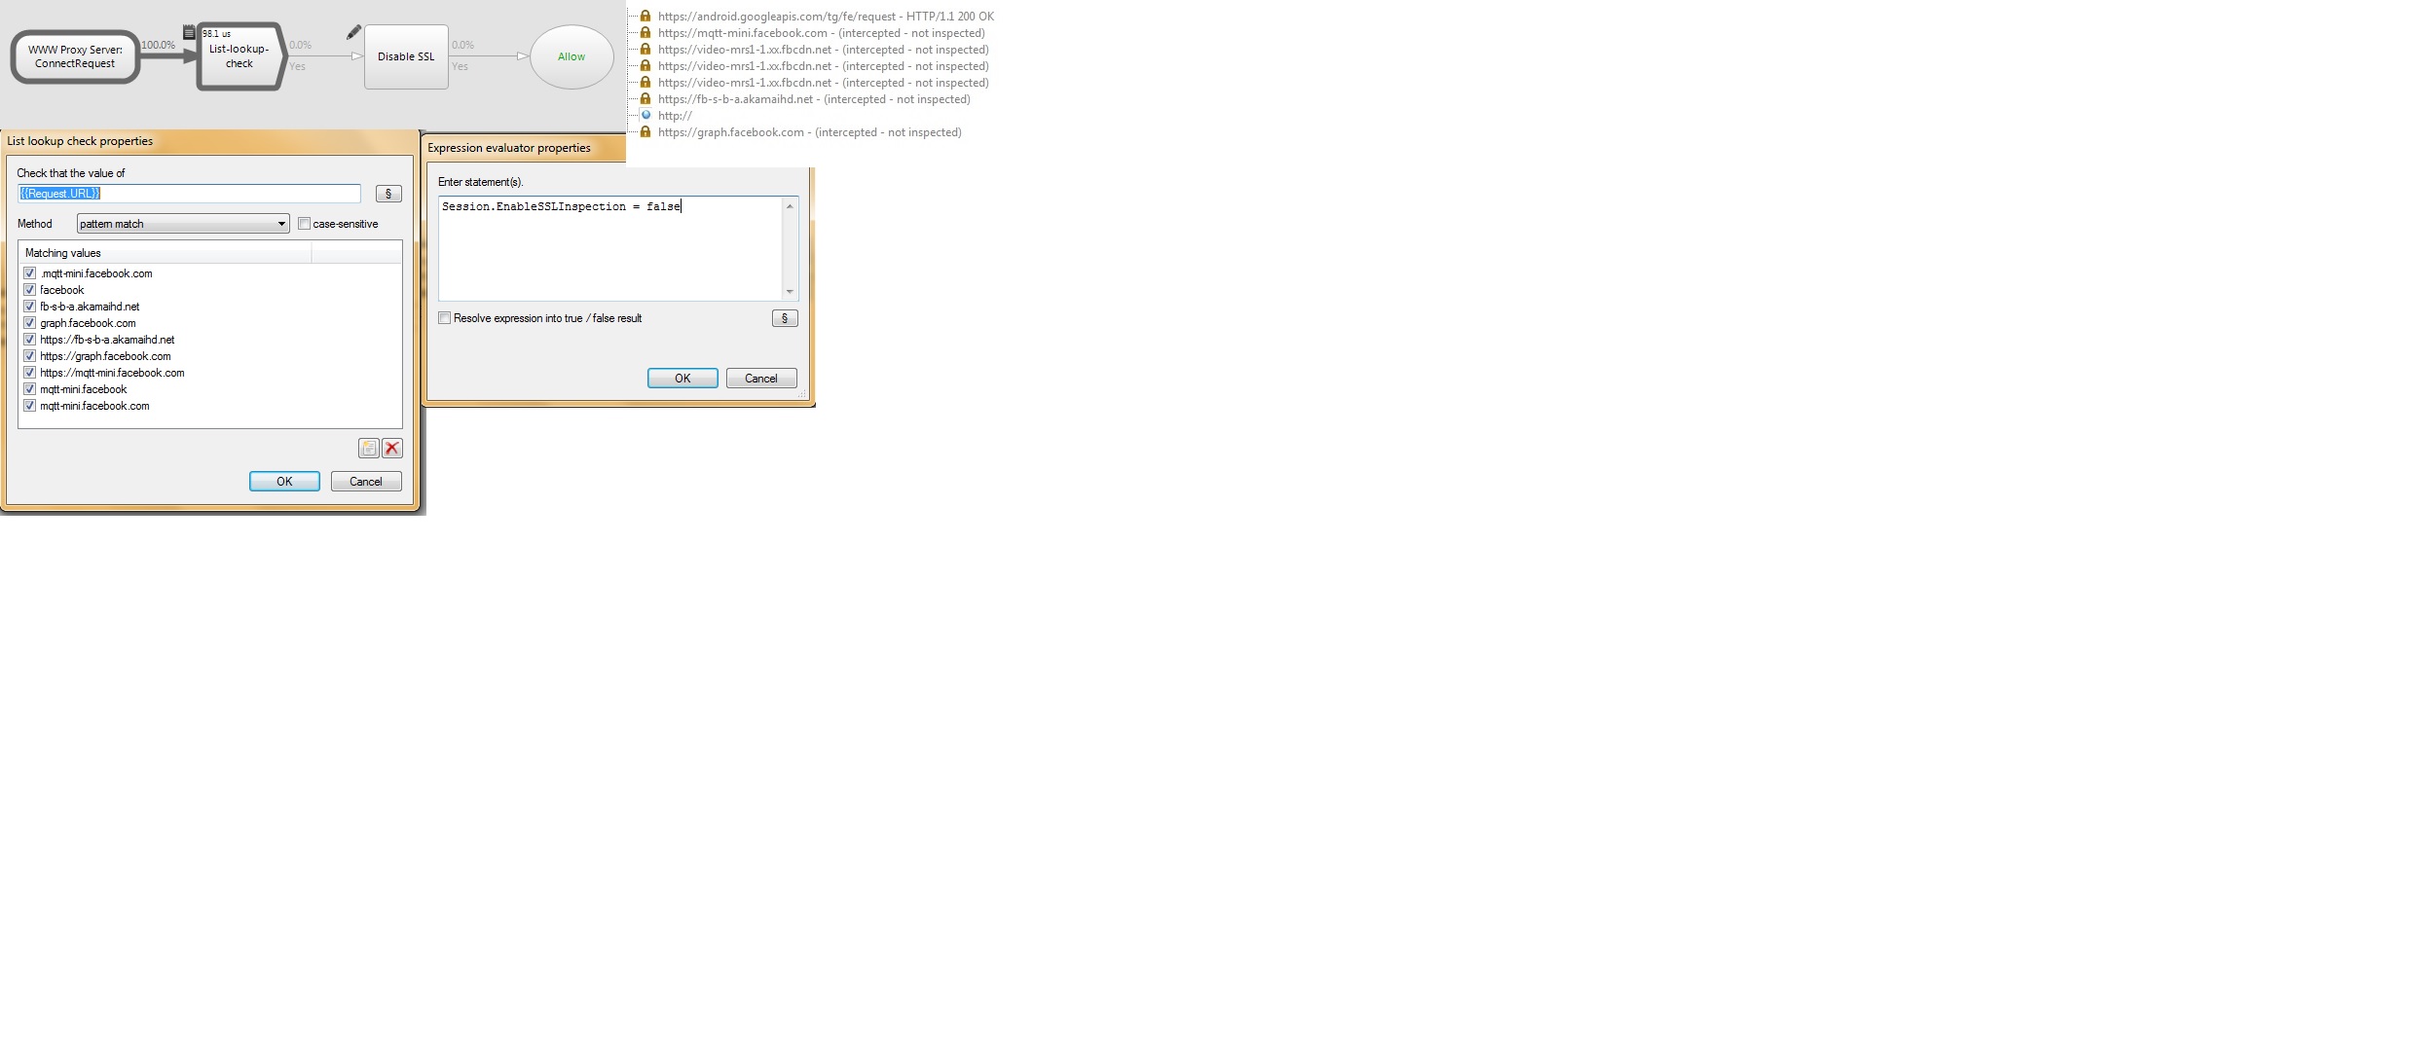Click the dollar sign button next to expression field

tap(784, 318)
